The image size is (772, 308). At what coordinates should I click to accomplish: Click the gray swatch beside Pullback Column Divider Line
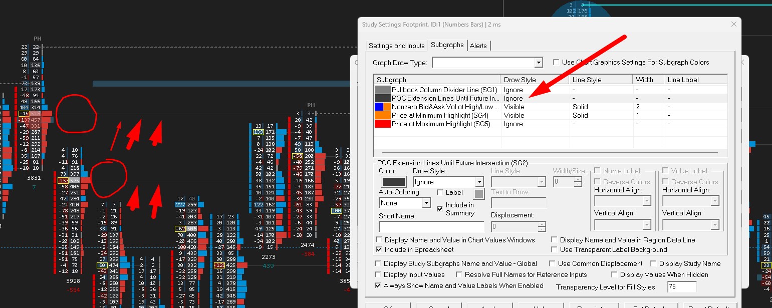click(382, 90)
